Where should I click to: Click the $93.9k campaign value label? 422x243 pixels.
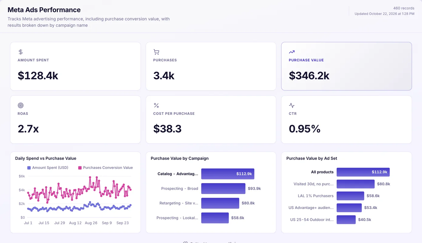(x=254, y=189)
